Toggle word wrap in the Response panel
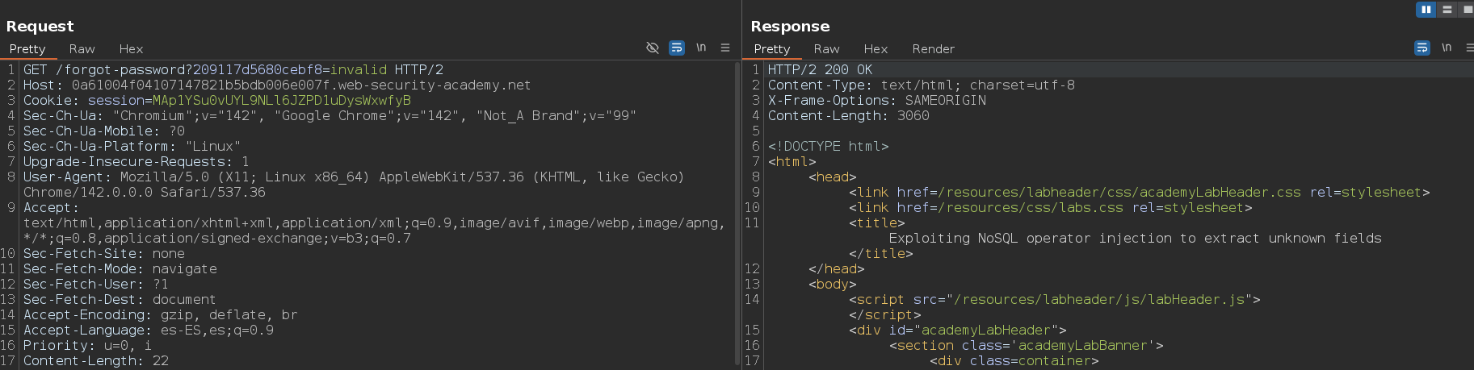 [1422, 48]
